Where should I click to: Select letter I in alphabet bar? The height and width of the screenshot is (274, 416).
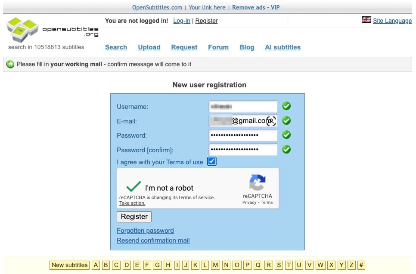[x=177, y=265]
